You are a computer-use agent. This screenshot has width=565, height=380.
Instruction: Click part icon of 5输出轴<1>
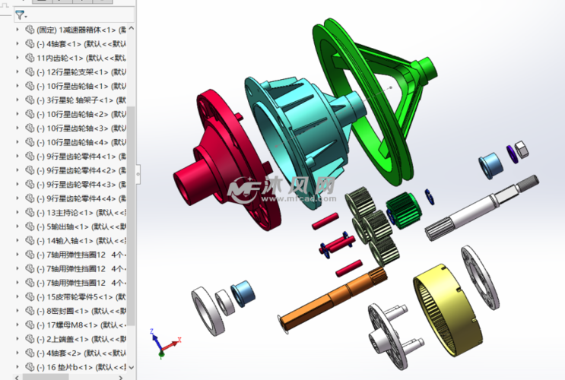tap(30, 226)
